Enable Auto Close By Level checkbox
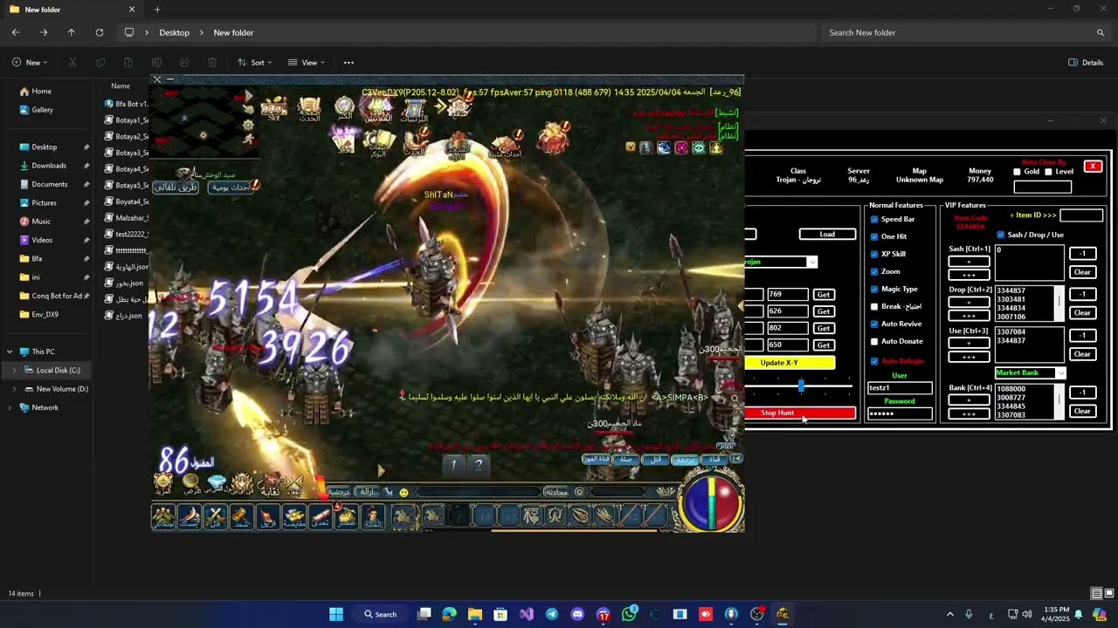1118x628 pixels. point(1048,172)
